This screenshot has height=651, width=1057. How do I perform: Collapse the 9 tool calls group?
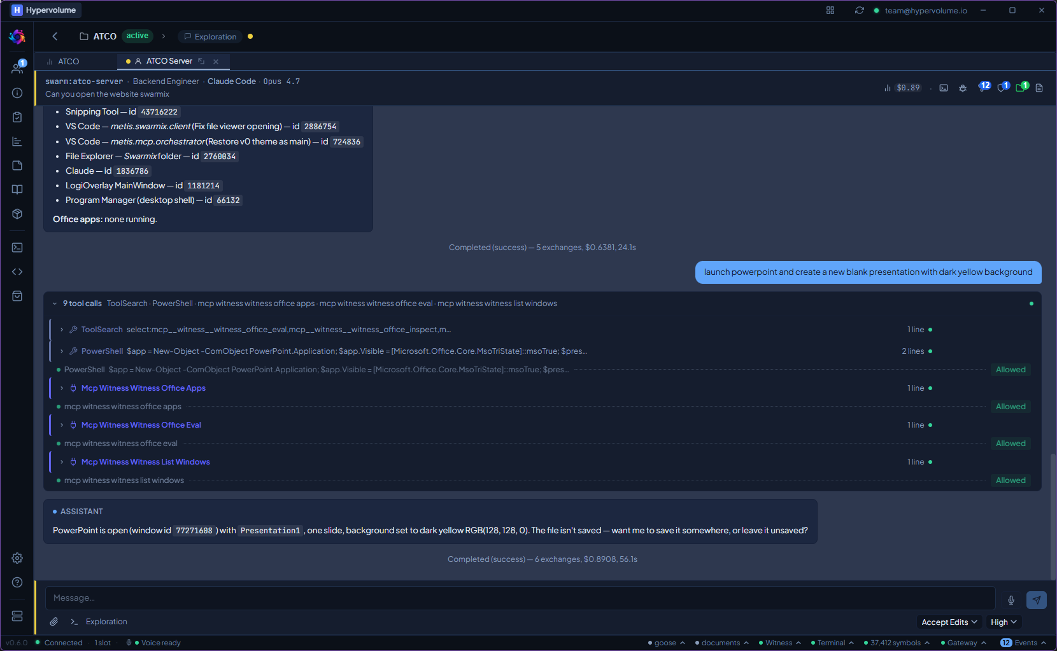[x=55, y=304]
